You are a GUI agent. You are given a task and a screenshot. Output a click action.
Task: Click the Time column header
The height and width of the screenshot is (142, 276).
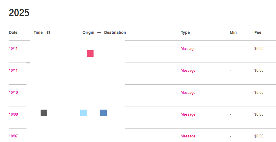[38, 32]
